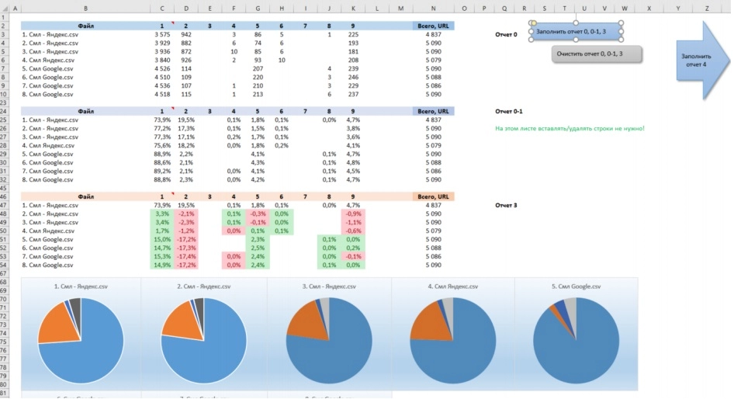Select column N header
Screen dimensions: 734x399
(433, 9)
